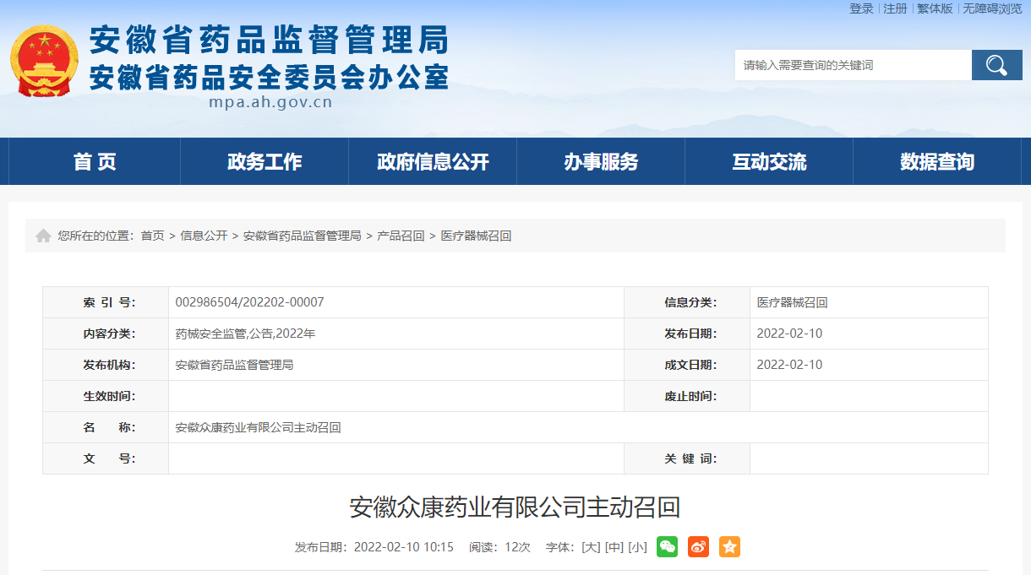Screen dimensions: 1031x575
Task: Click 发布机构 value 安徽省药品监督管理局
Action: coord(234,365)
